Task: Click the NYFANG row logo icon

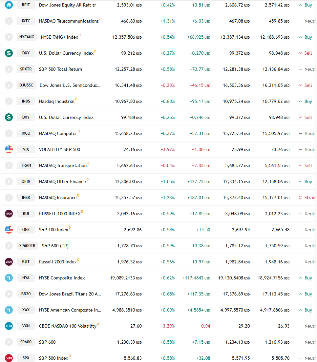Action: (x=9, y=37)
